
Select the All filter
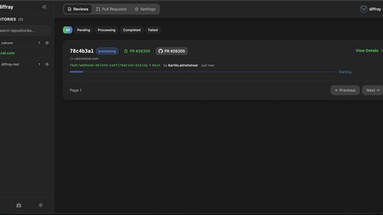click(68, 30)
